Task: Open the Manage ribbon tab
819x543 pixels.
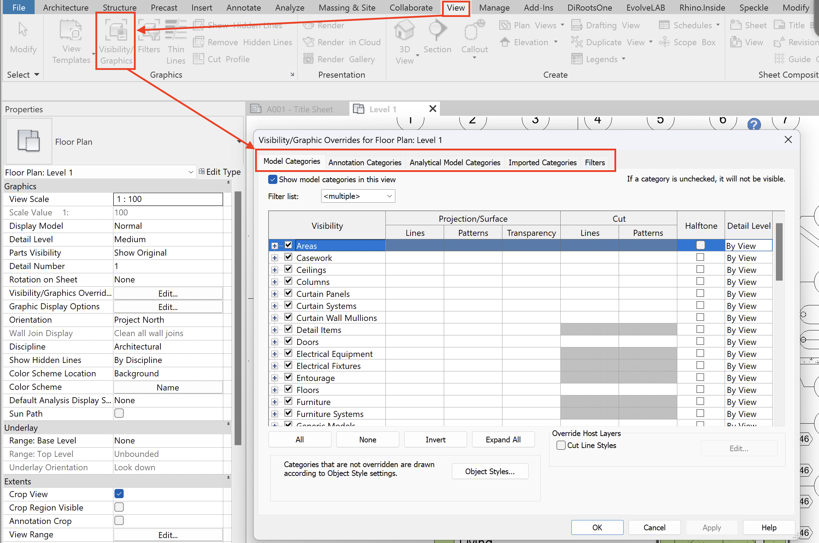Action: (494, 8)
